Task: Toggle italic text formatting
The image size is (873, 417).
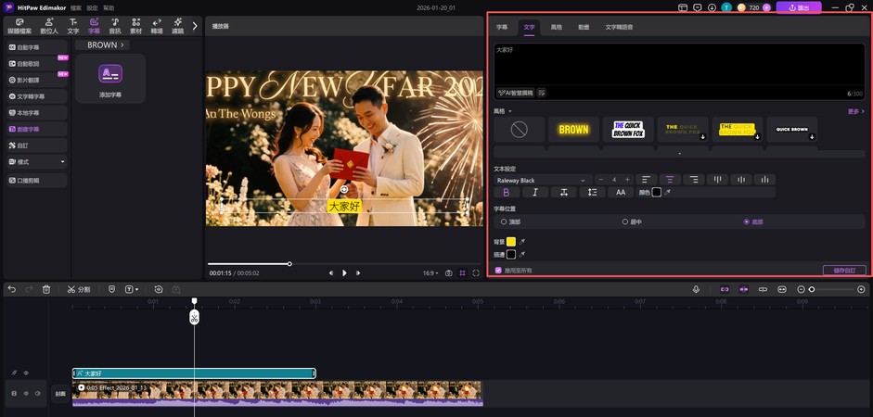Action: [x=535, y=193]
